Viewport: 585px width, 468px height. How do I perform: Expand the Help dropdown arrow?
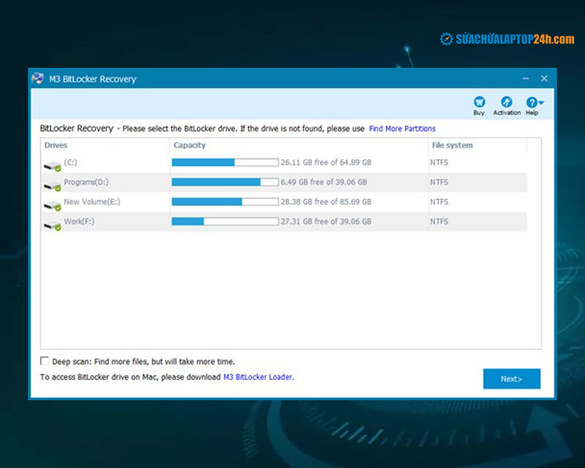(x=541, y=102)
